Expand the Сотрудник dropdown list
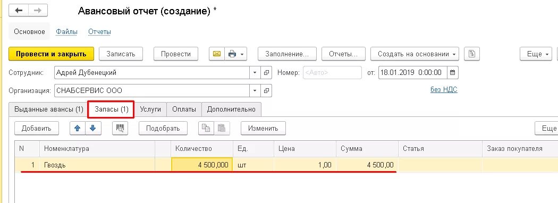The image size is (558, 203). pyautogui.click(x=255, y=73)
